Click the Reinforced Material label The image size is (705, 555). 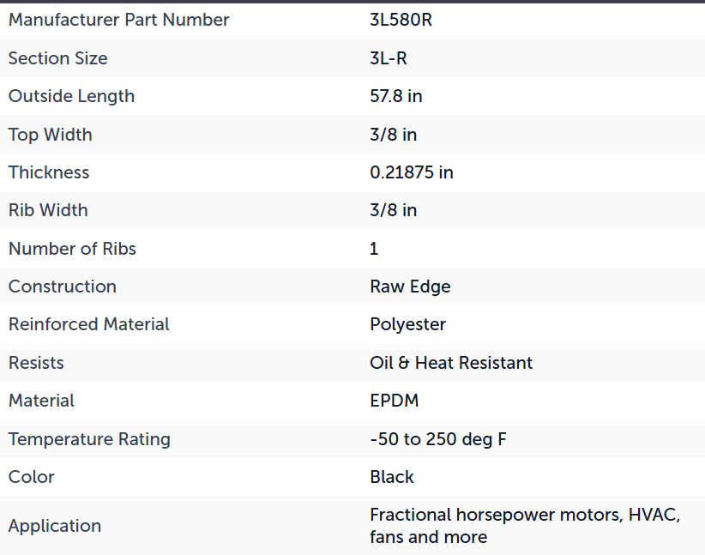click(x=89, y=325)
